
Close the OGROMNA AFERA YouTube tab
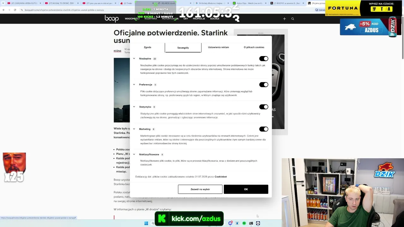(40, 3)
